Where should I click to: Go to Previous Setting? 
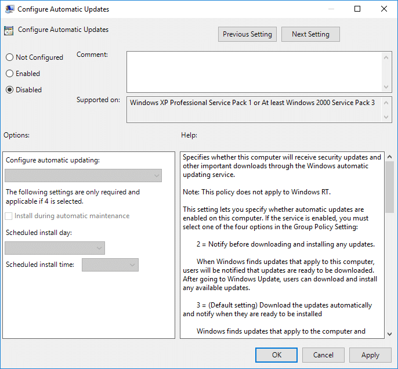pyautogui.click(x=247, y=34)
